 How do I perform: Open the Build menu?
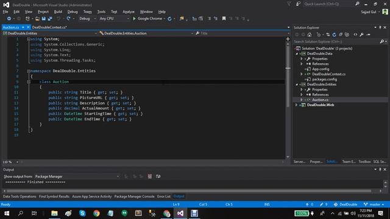58,12
